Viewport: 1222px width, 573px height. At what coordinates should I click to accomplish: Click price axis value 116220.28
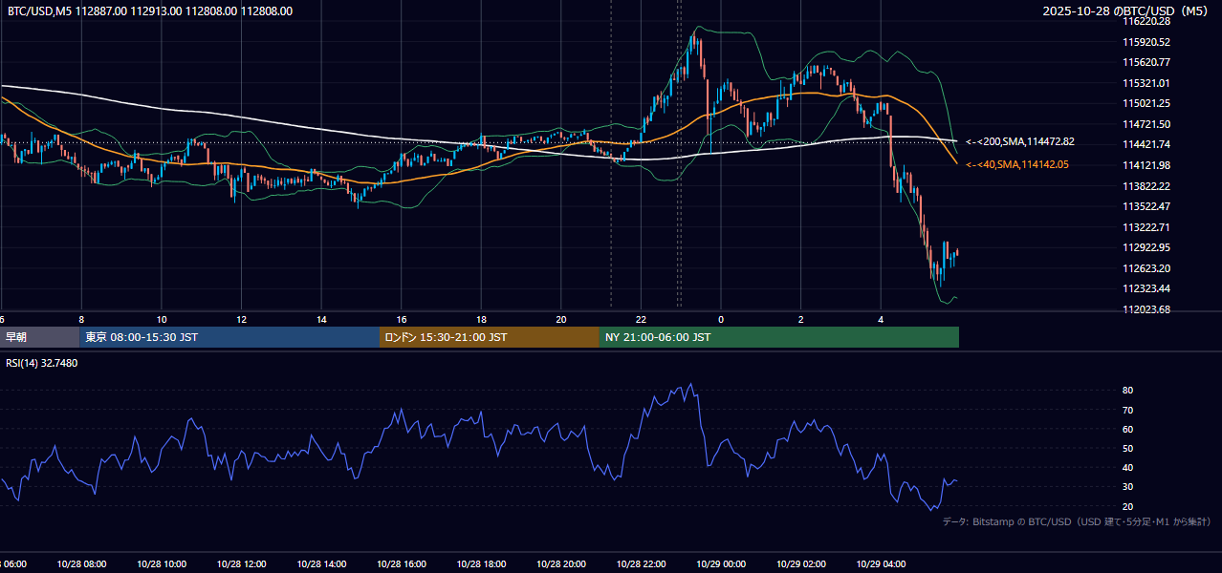[1146, 21]
